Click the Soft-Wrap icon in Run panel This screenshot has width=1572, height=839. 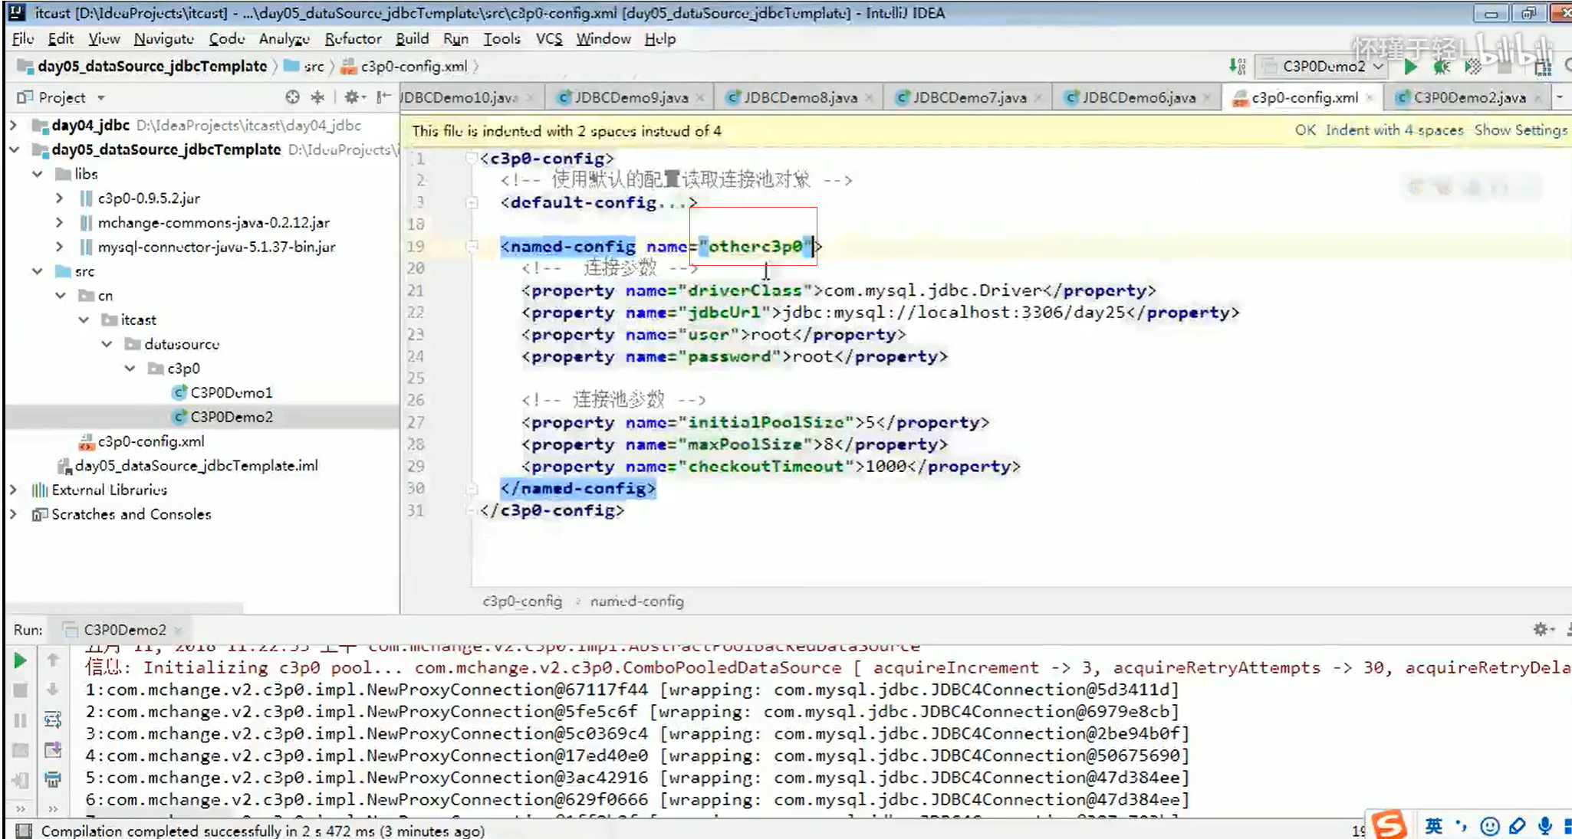(x=52, y=719)
